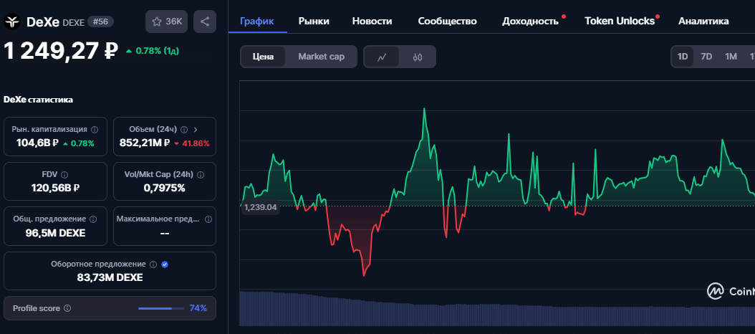Select the 7D time range

tap(706, 57)
